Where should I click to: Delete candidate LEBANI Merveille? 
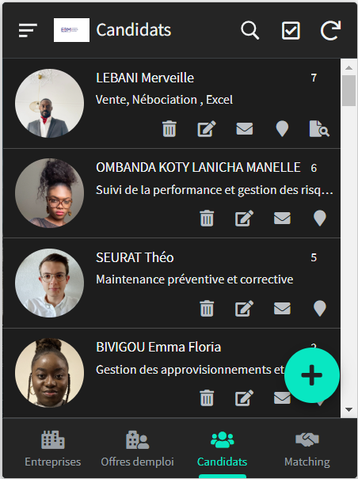tap(169, 128)
